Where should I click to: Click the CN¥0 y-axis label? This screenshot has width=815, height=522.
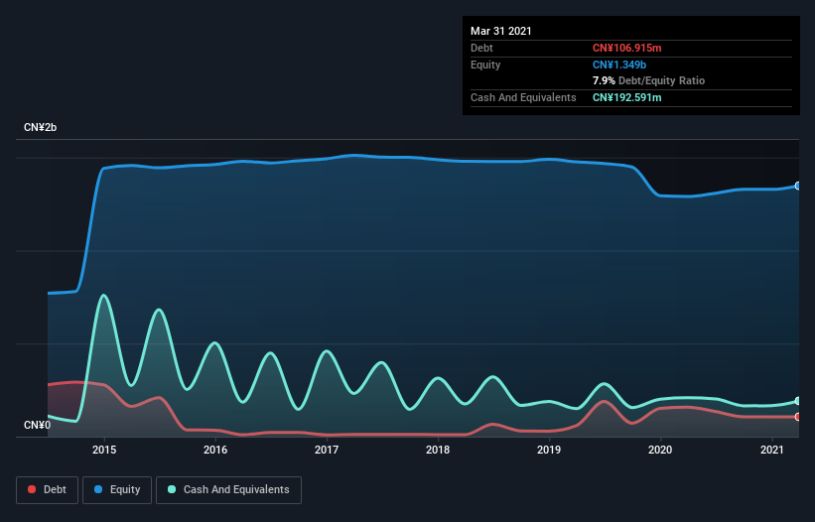[37, 425]
